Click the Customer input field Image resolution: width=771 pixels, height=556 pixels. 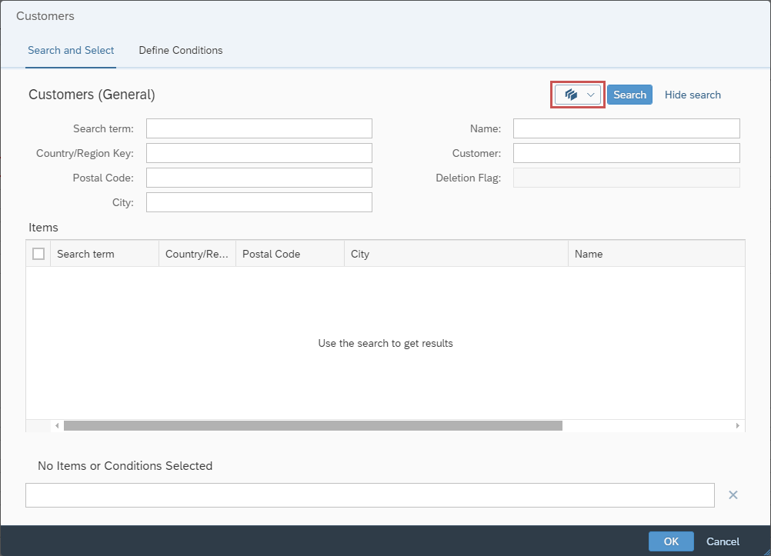coord(626,153)
